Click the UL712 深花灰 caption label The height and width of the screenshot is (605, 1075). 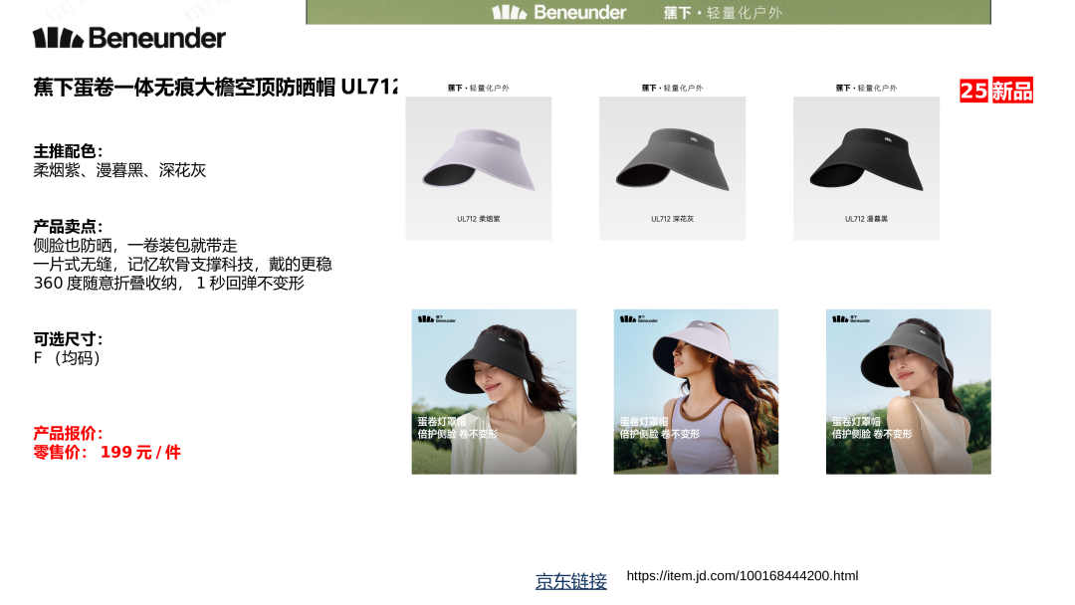pyautogui.click(x=673, y=219)
